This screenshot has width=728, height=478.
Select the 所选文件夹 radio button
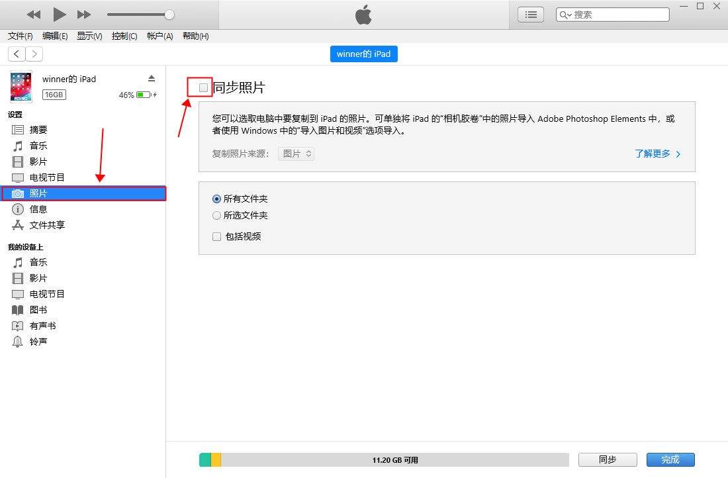tap(216, 216)
